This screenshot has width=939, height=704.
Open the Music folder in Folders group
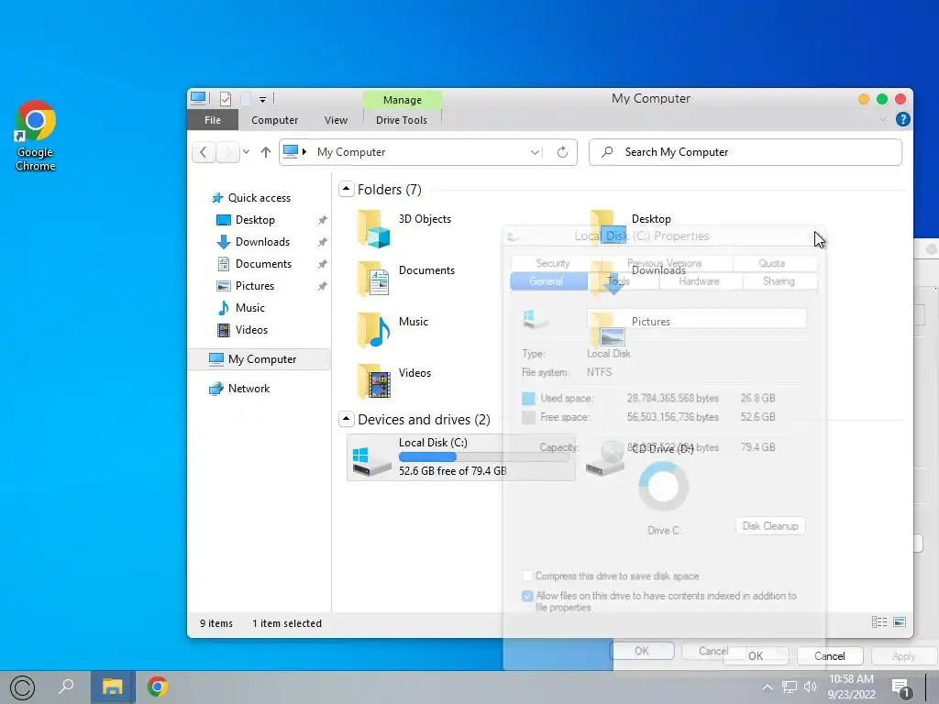(393, 330)
